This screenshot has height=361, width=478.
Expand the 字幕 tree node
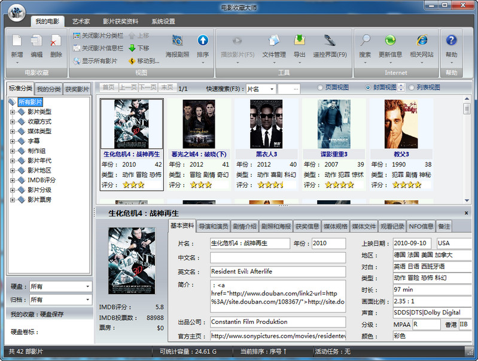tap(13, 141)
